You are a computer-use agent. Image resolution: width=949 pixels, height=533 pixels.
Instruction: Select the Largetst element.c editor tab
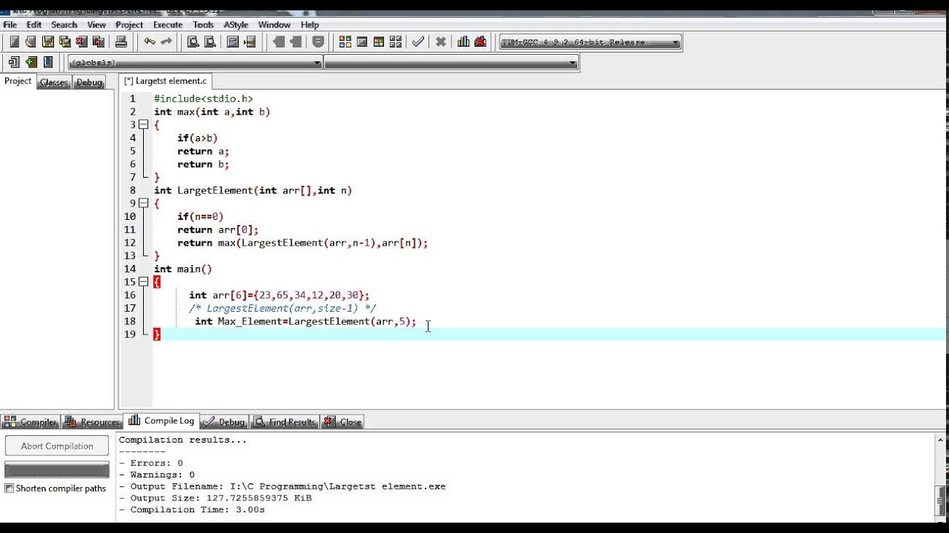[165, 81]
